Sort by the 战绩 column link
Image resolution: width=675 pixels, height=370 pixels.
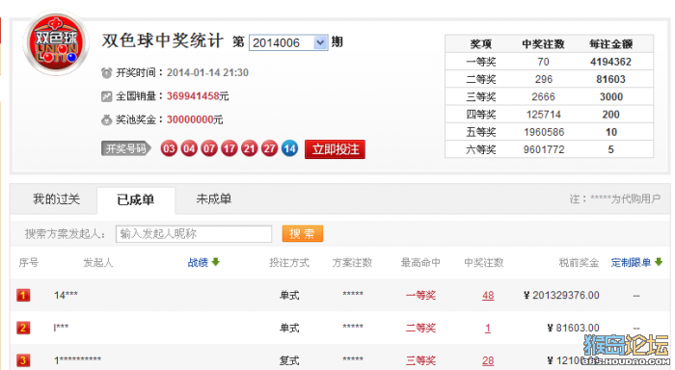198,262
